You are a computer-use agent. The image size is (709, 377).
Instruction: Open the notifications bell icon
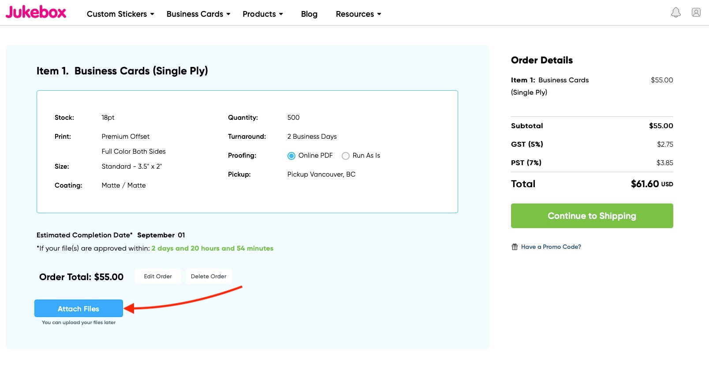(x=675, y=12)
